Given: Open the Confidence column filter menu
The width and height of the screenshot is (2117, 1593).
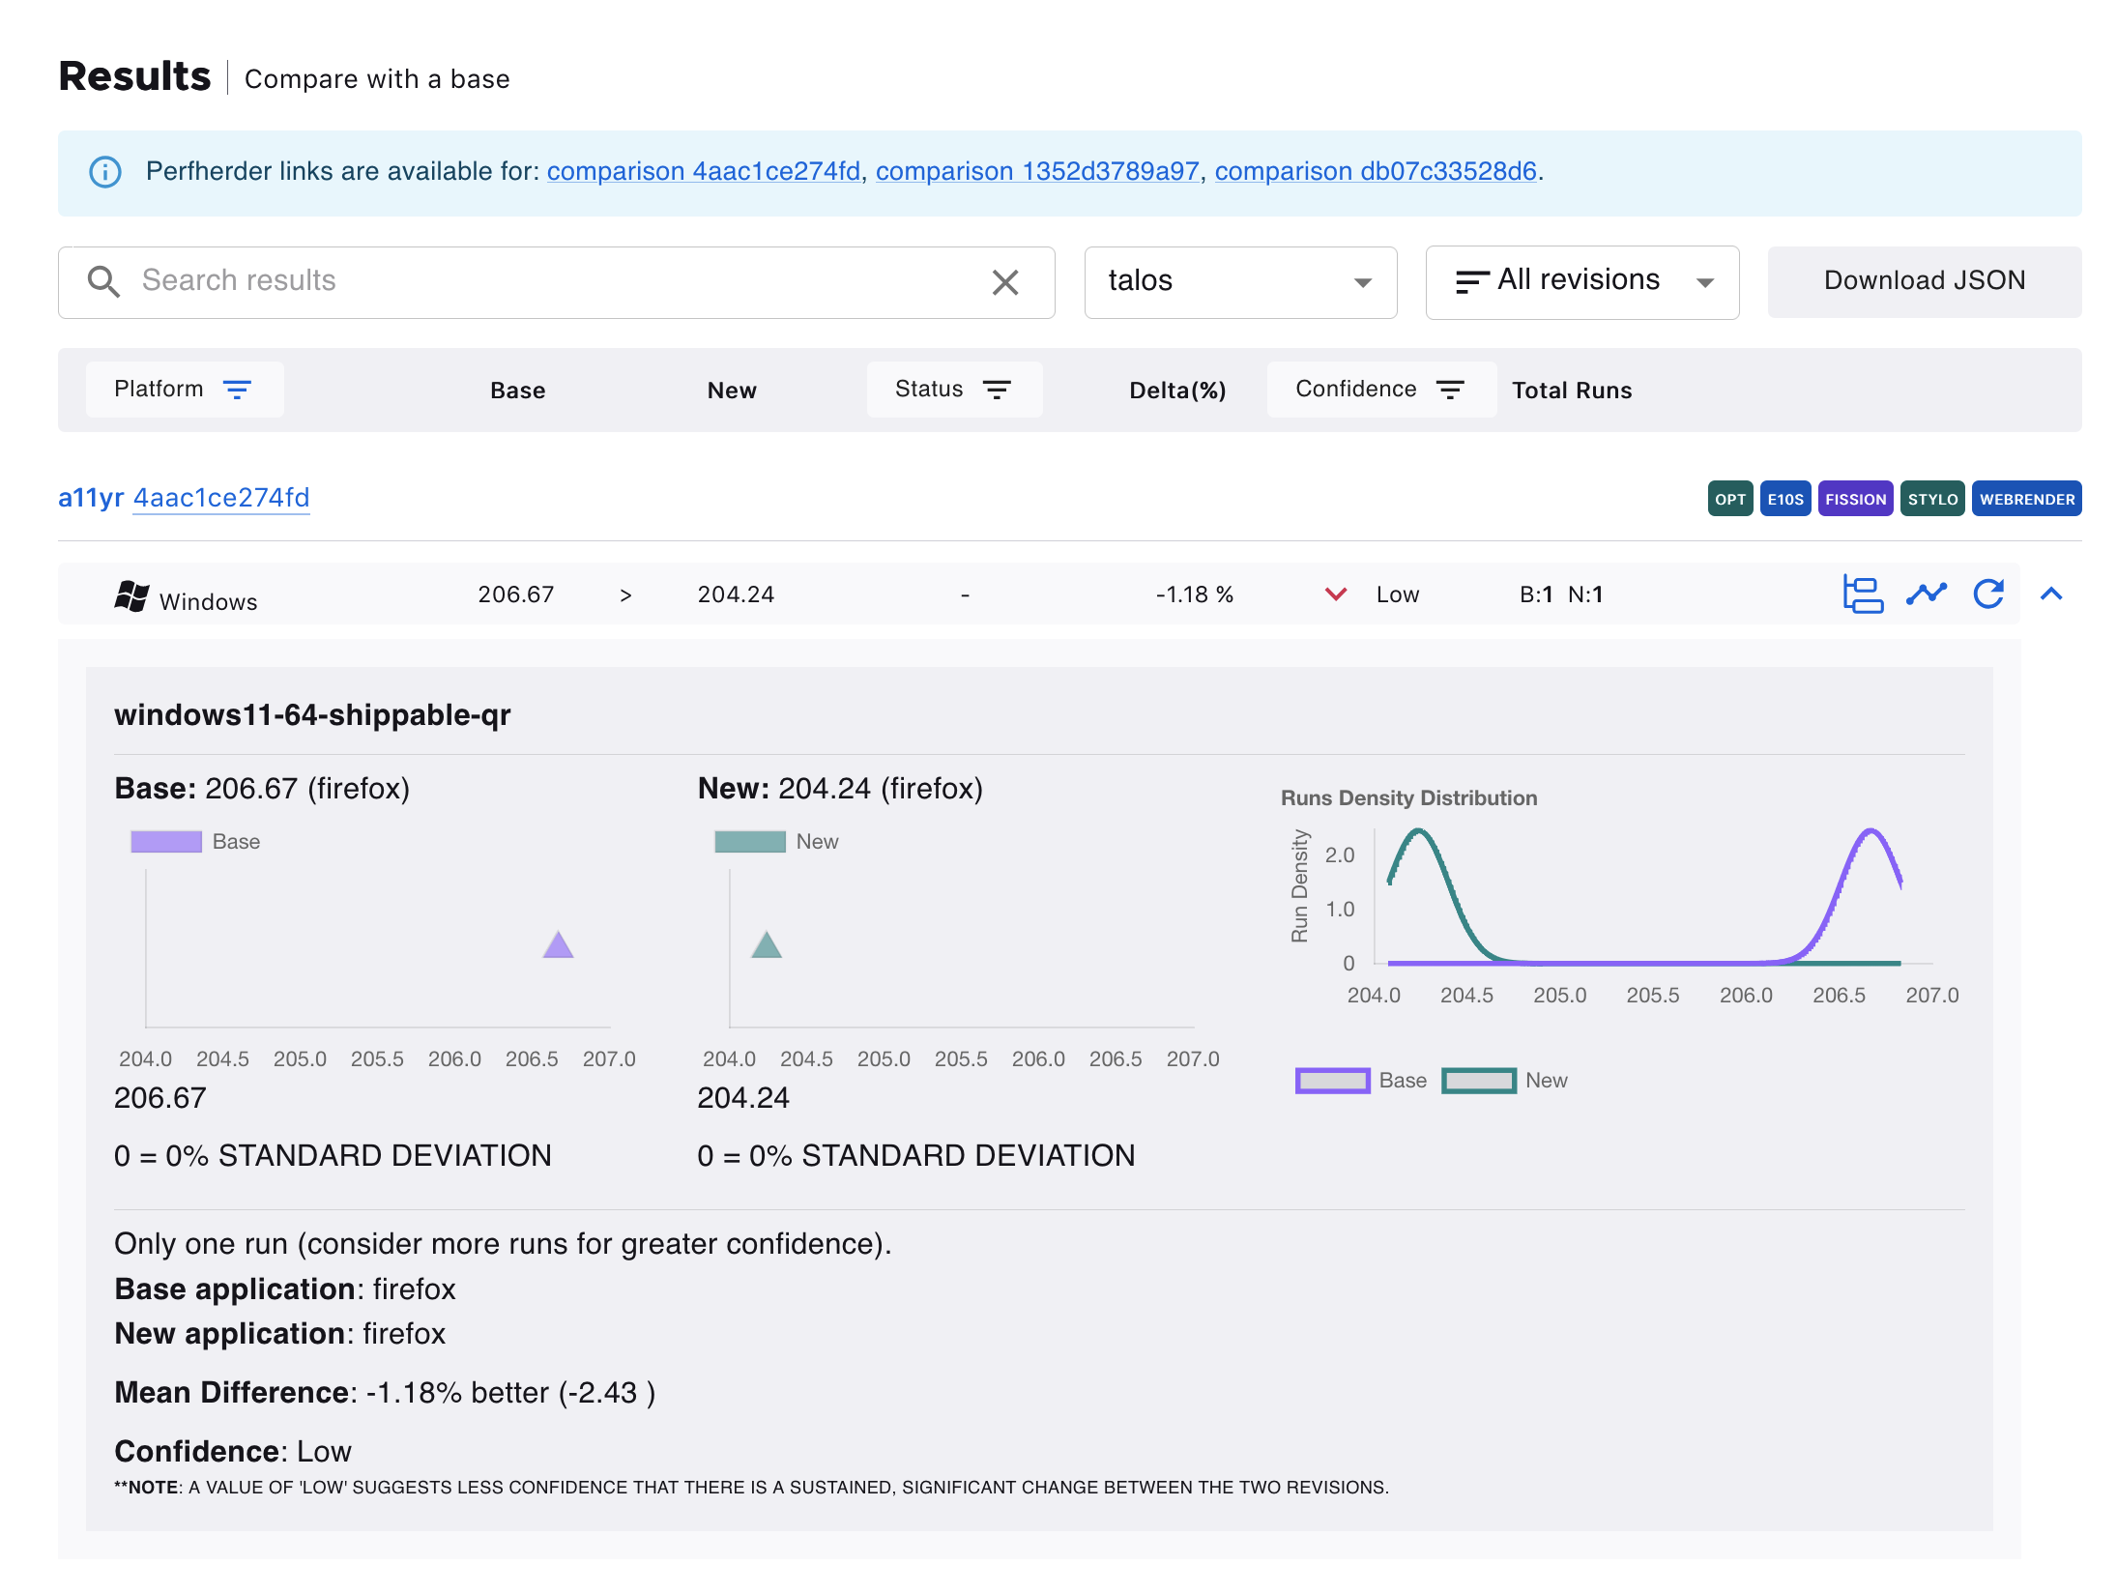Looking at the screenshot, I should point(1380,390).
